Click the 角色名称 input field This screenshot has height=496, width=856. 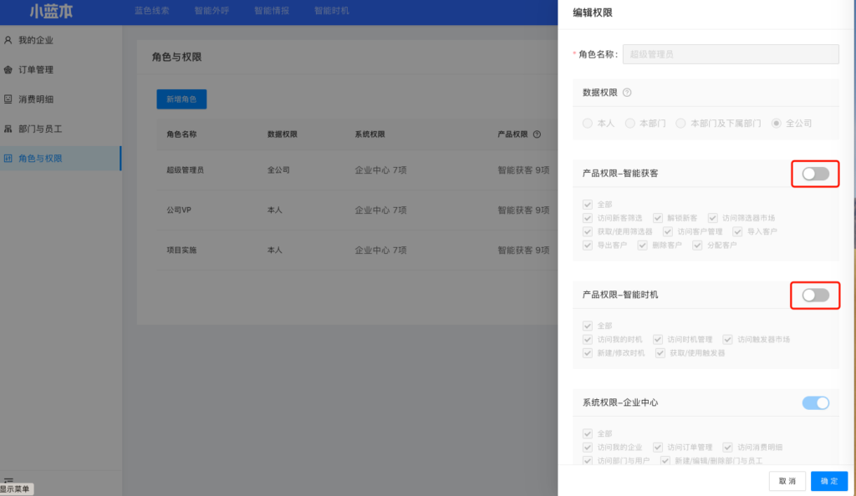point(731,54)
